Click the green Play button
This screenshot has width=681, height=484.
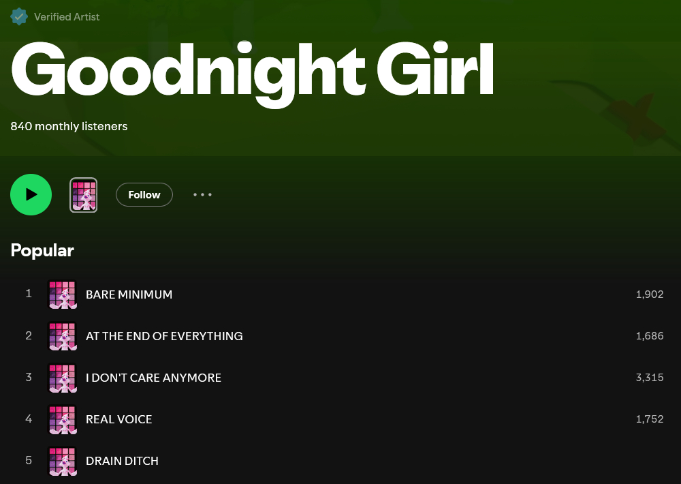click(x=31, y=194)
